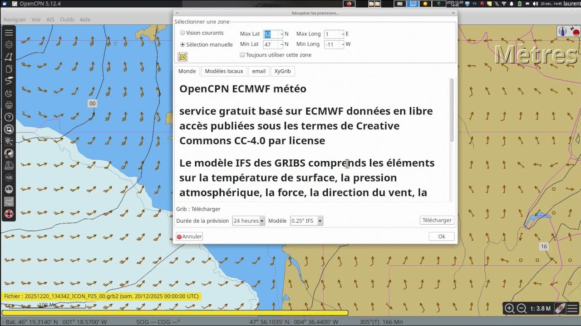Open the chart canvas menu icon bottom-right

(x=572, y=309)
